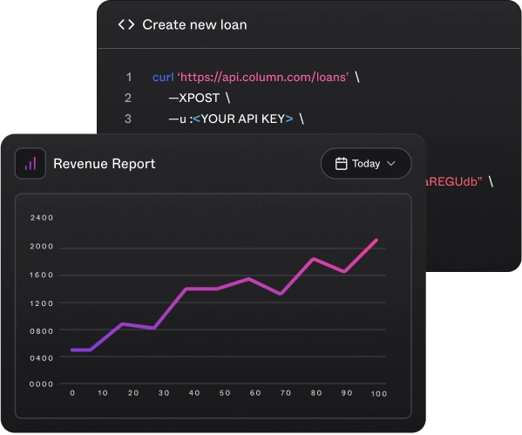Click the 2400 y-axis label
The width and height of the screenshot is (522, 435).
[x=42, y=218]
